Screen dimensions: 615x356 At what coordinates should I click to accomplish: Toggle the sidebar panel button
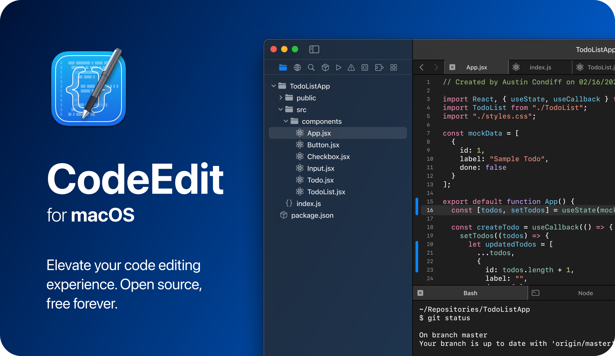click(314, 49)
